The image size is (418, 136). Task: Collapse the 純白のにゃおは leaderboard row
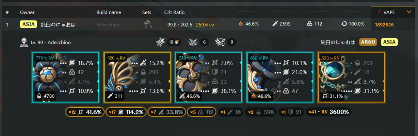pos(209,24)
